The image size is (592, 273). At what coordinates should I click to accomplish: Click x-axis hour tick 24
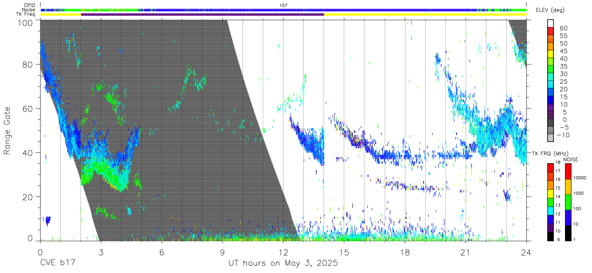click(526, 252)
